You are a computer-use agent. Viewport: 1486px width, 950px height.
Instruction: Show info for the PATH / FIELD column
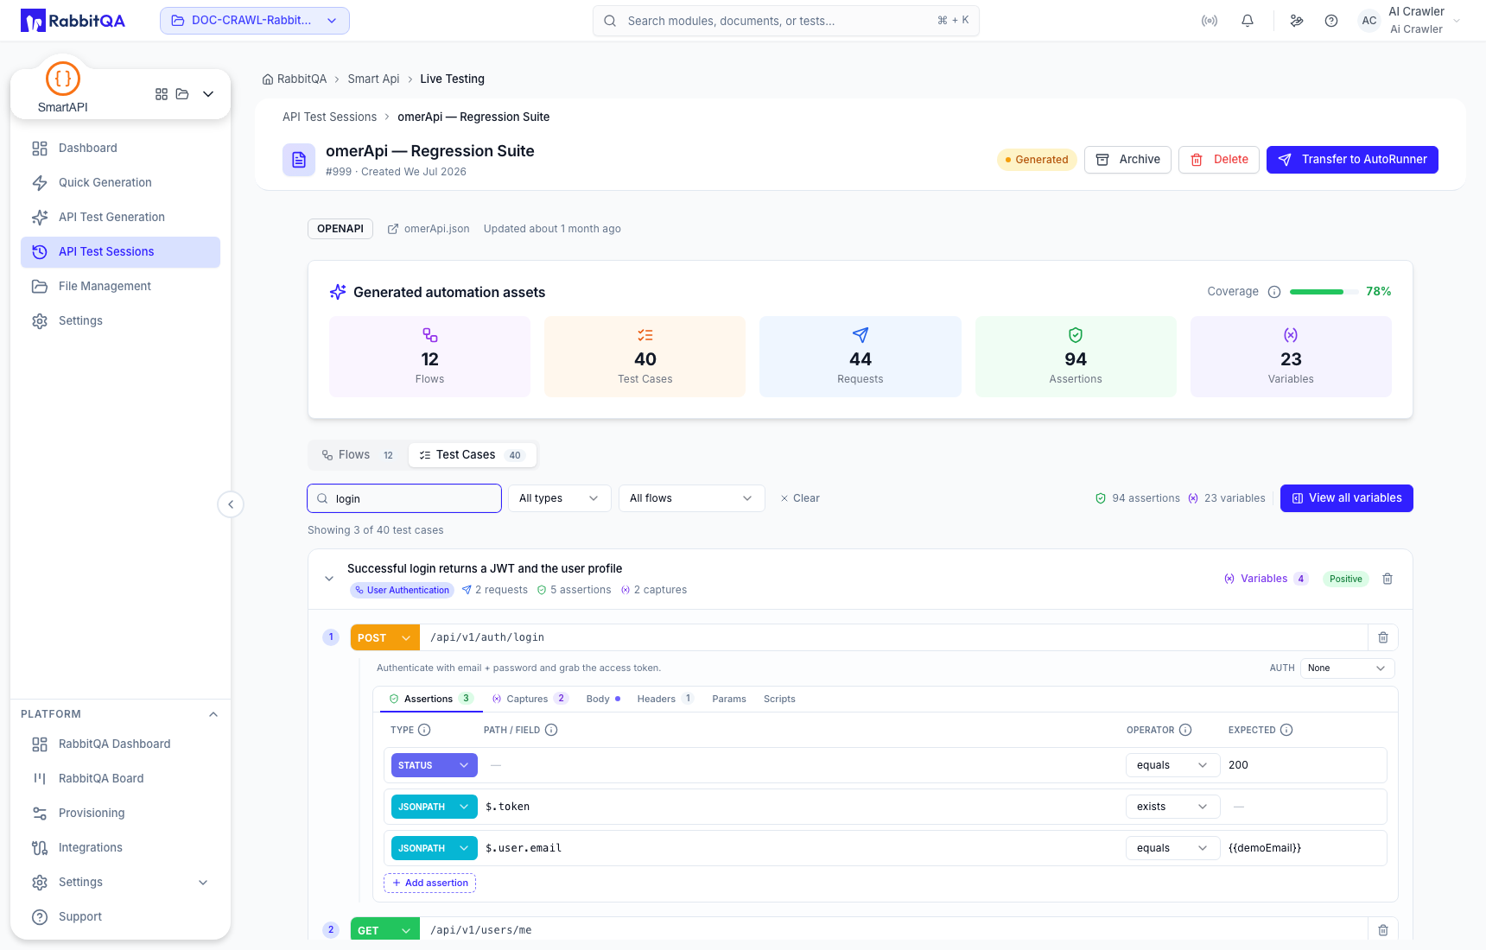[x=551, y=730]
